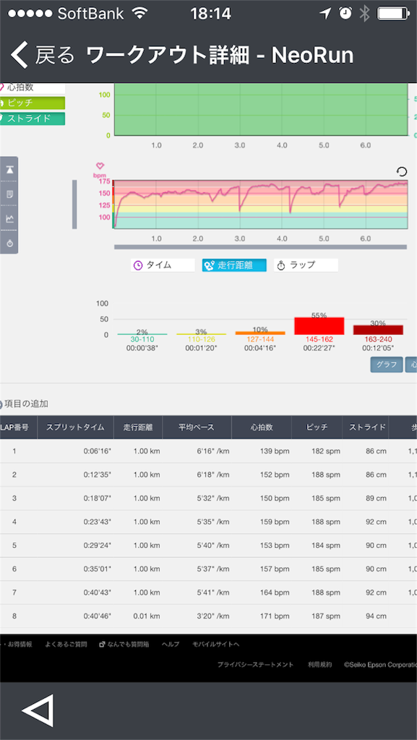Click the horizontal range bar below heart graph
The width and height of the screenshot is (417, 740).
tap(260, 247)
